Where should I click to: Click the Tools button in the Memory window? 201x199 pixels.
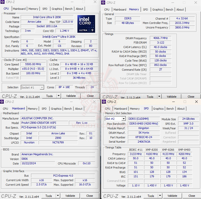[150, 97]
